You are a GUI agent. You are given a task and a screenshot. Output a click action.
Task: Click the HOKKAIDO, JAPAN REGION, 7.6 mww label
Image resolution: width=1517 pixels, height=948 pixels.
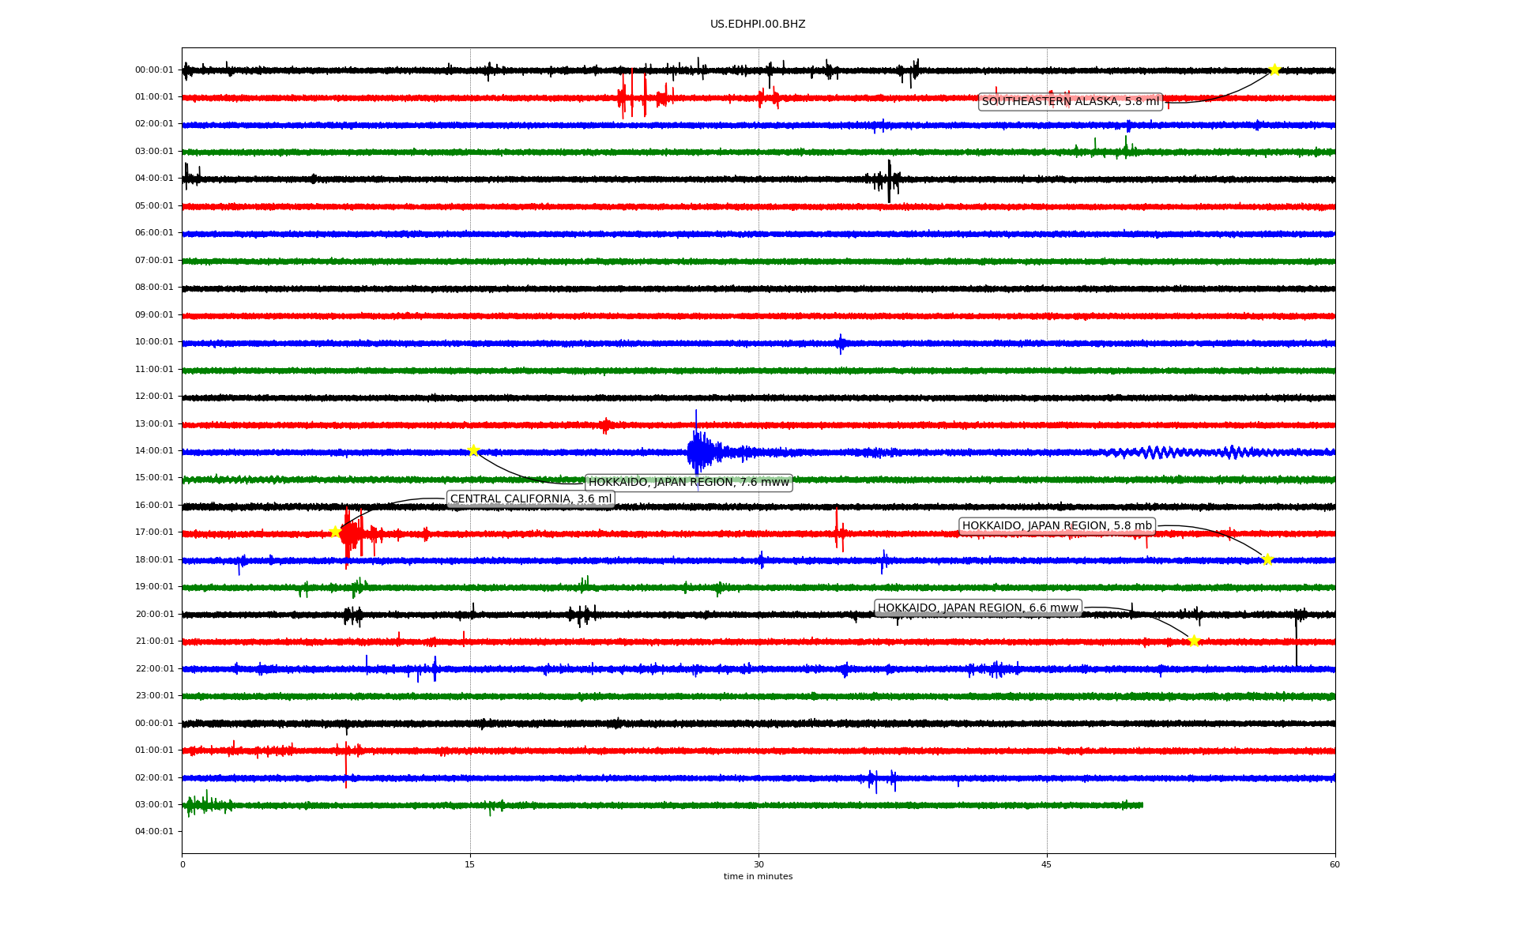[x=688, y=482]
